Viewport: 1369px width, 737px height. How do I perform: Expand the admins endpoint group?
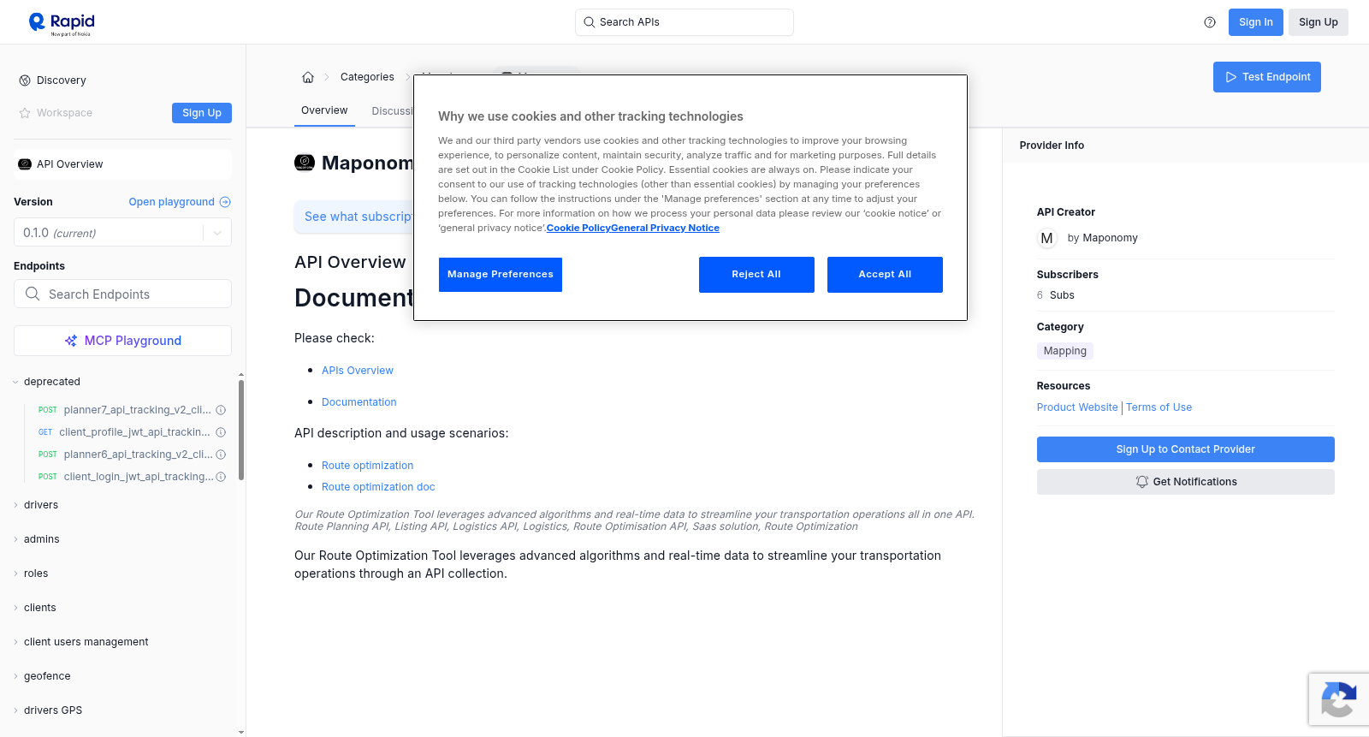(15, 539)
